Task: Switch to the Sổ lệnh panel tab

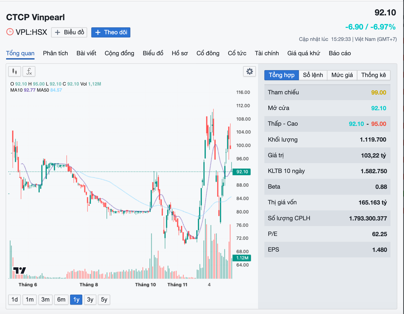Action: (313, 75)
